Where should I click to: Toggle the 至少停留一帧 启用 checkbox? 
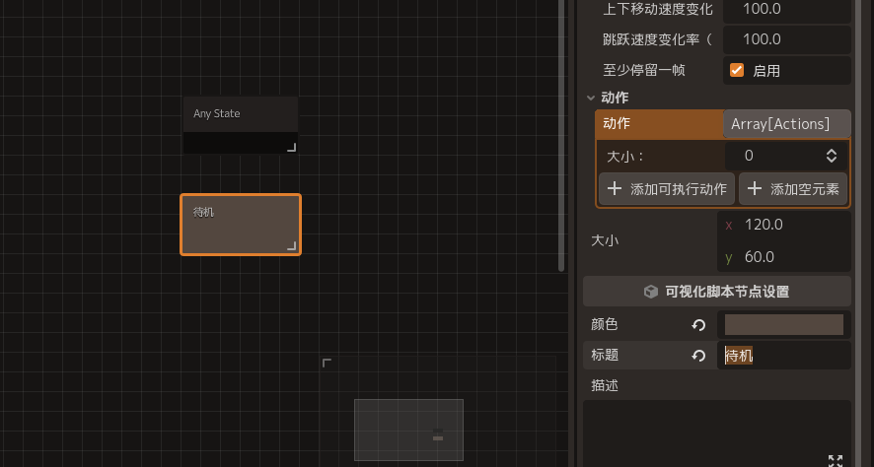(x=737, y=70)
